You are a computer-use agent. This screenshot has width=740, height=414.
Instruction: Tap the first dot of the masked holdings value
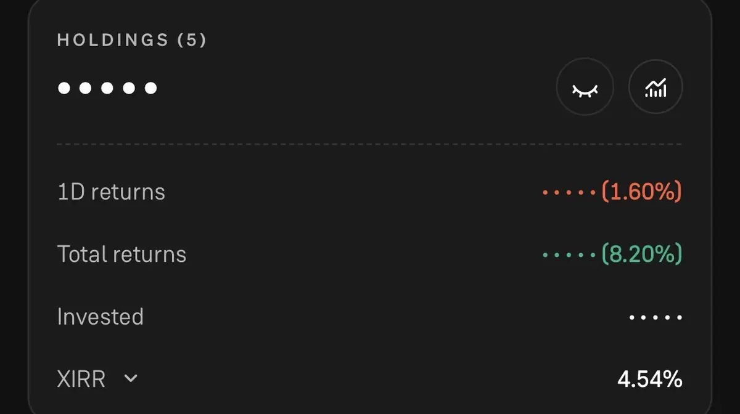(x=64, y=88)
